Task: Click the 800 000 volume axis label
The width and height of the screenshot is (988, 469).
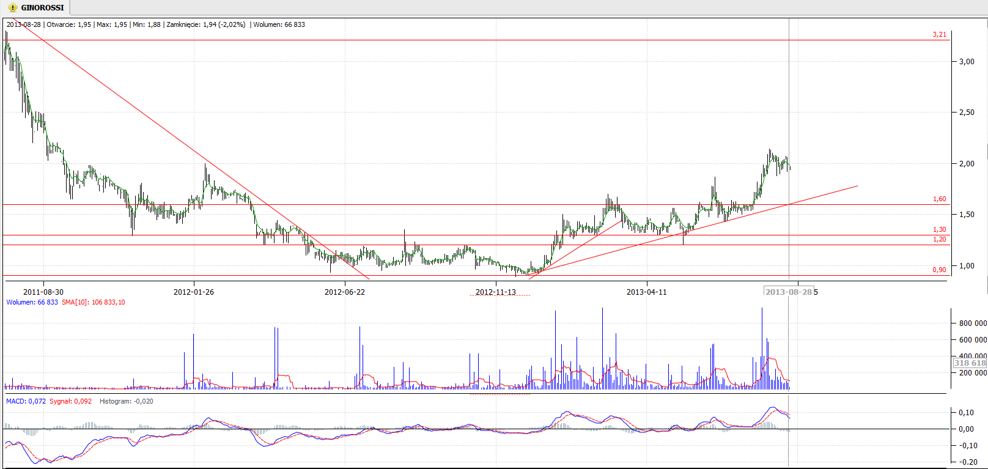Action: (973, 323)
